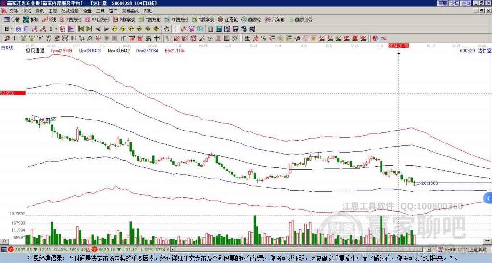Click the up triangle below volume scale
492x263 pixels.
click(4, 241)
